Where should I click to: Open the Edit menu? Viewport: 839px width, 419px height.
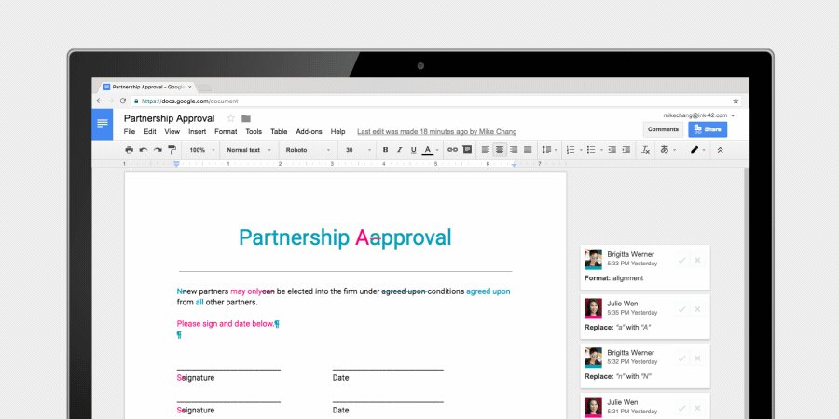pyautogui.click(x=150, y=131)
